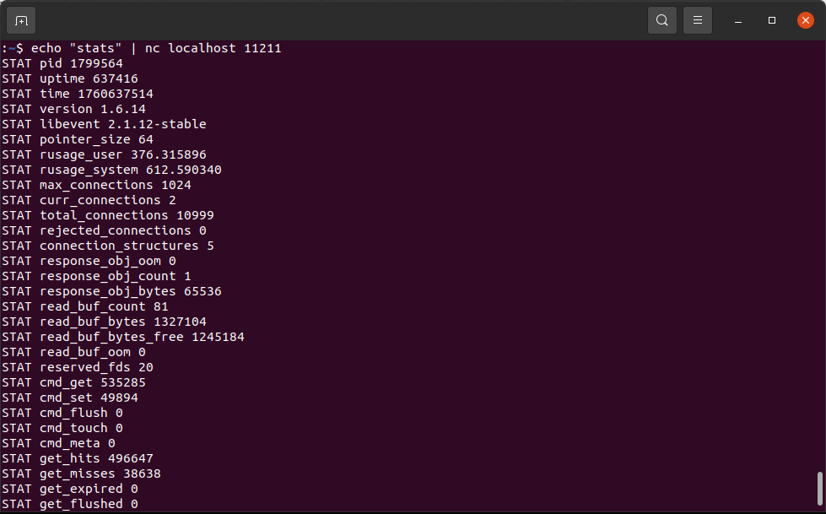
Task: Close the terminal window
Action: 806,20
